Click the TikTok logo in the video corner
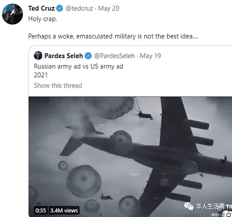 click(x=228, y=214)
